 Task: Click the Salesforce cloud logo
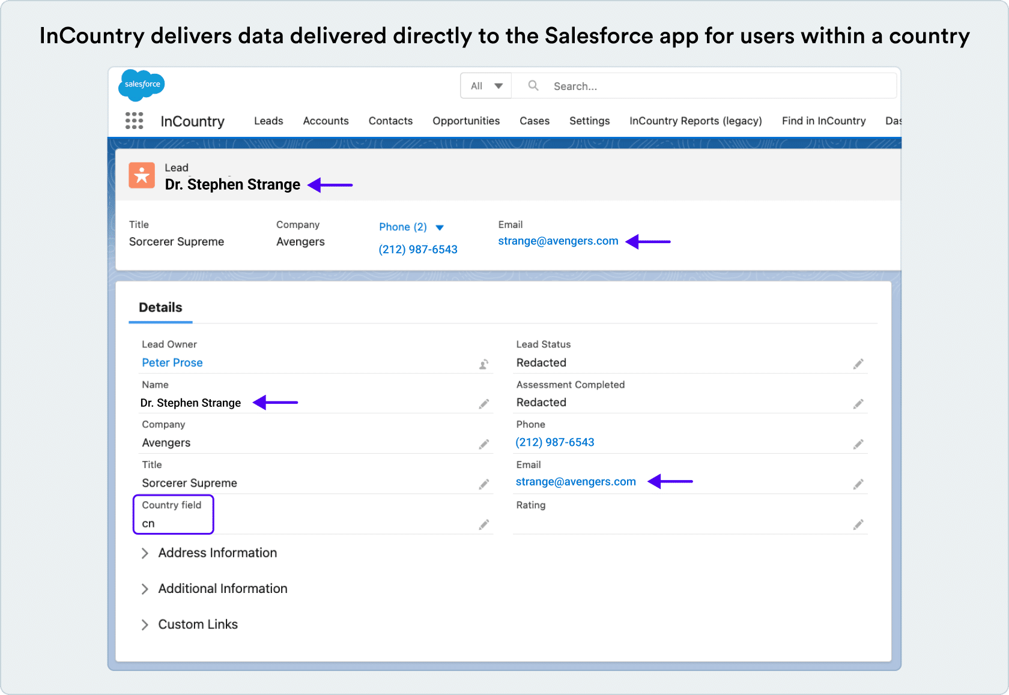[x=142, y=85]
